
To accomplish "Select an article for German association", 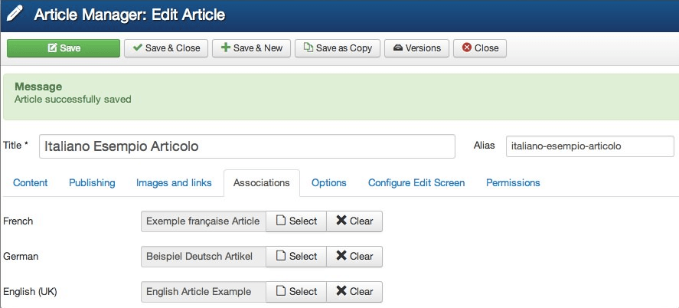I will click(x=295, y=257).
